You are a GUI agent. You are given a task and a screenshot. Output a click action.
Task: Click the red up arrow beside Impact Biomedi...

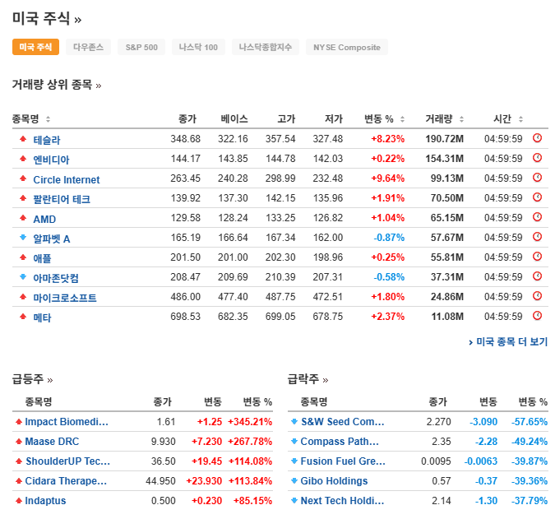[x=19, y=422]
